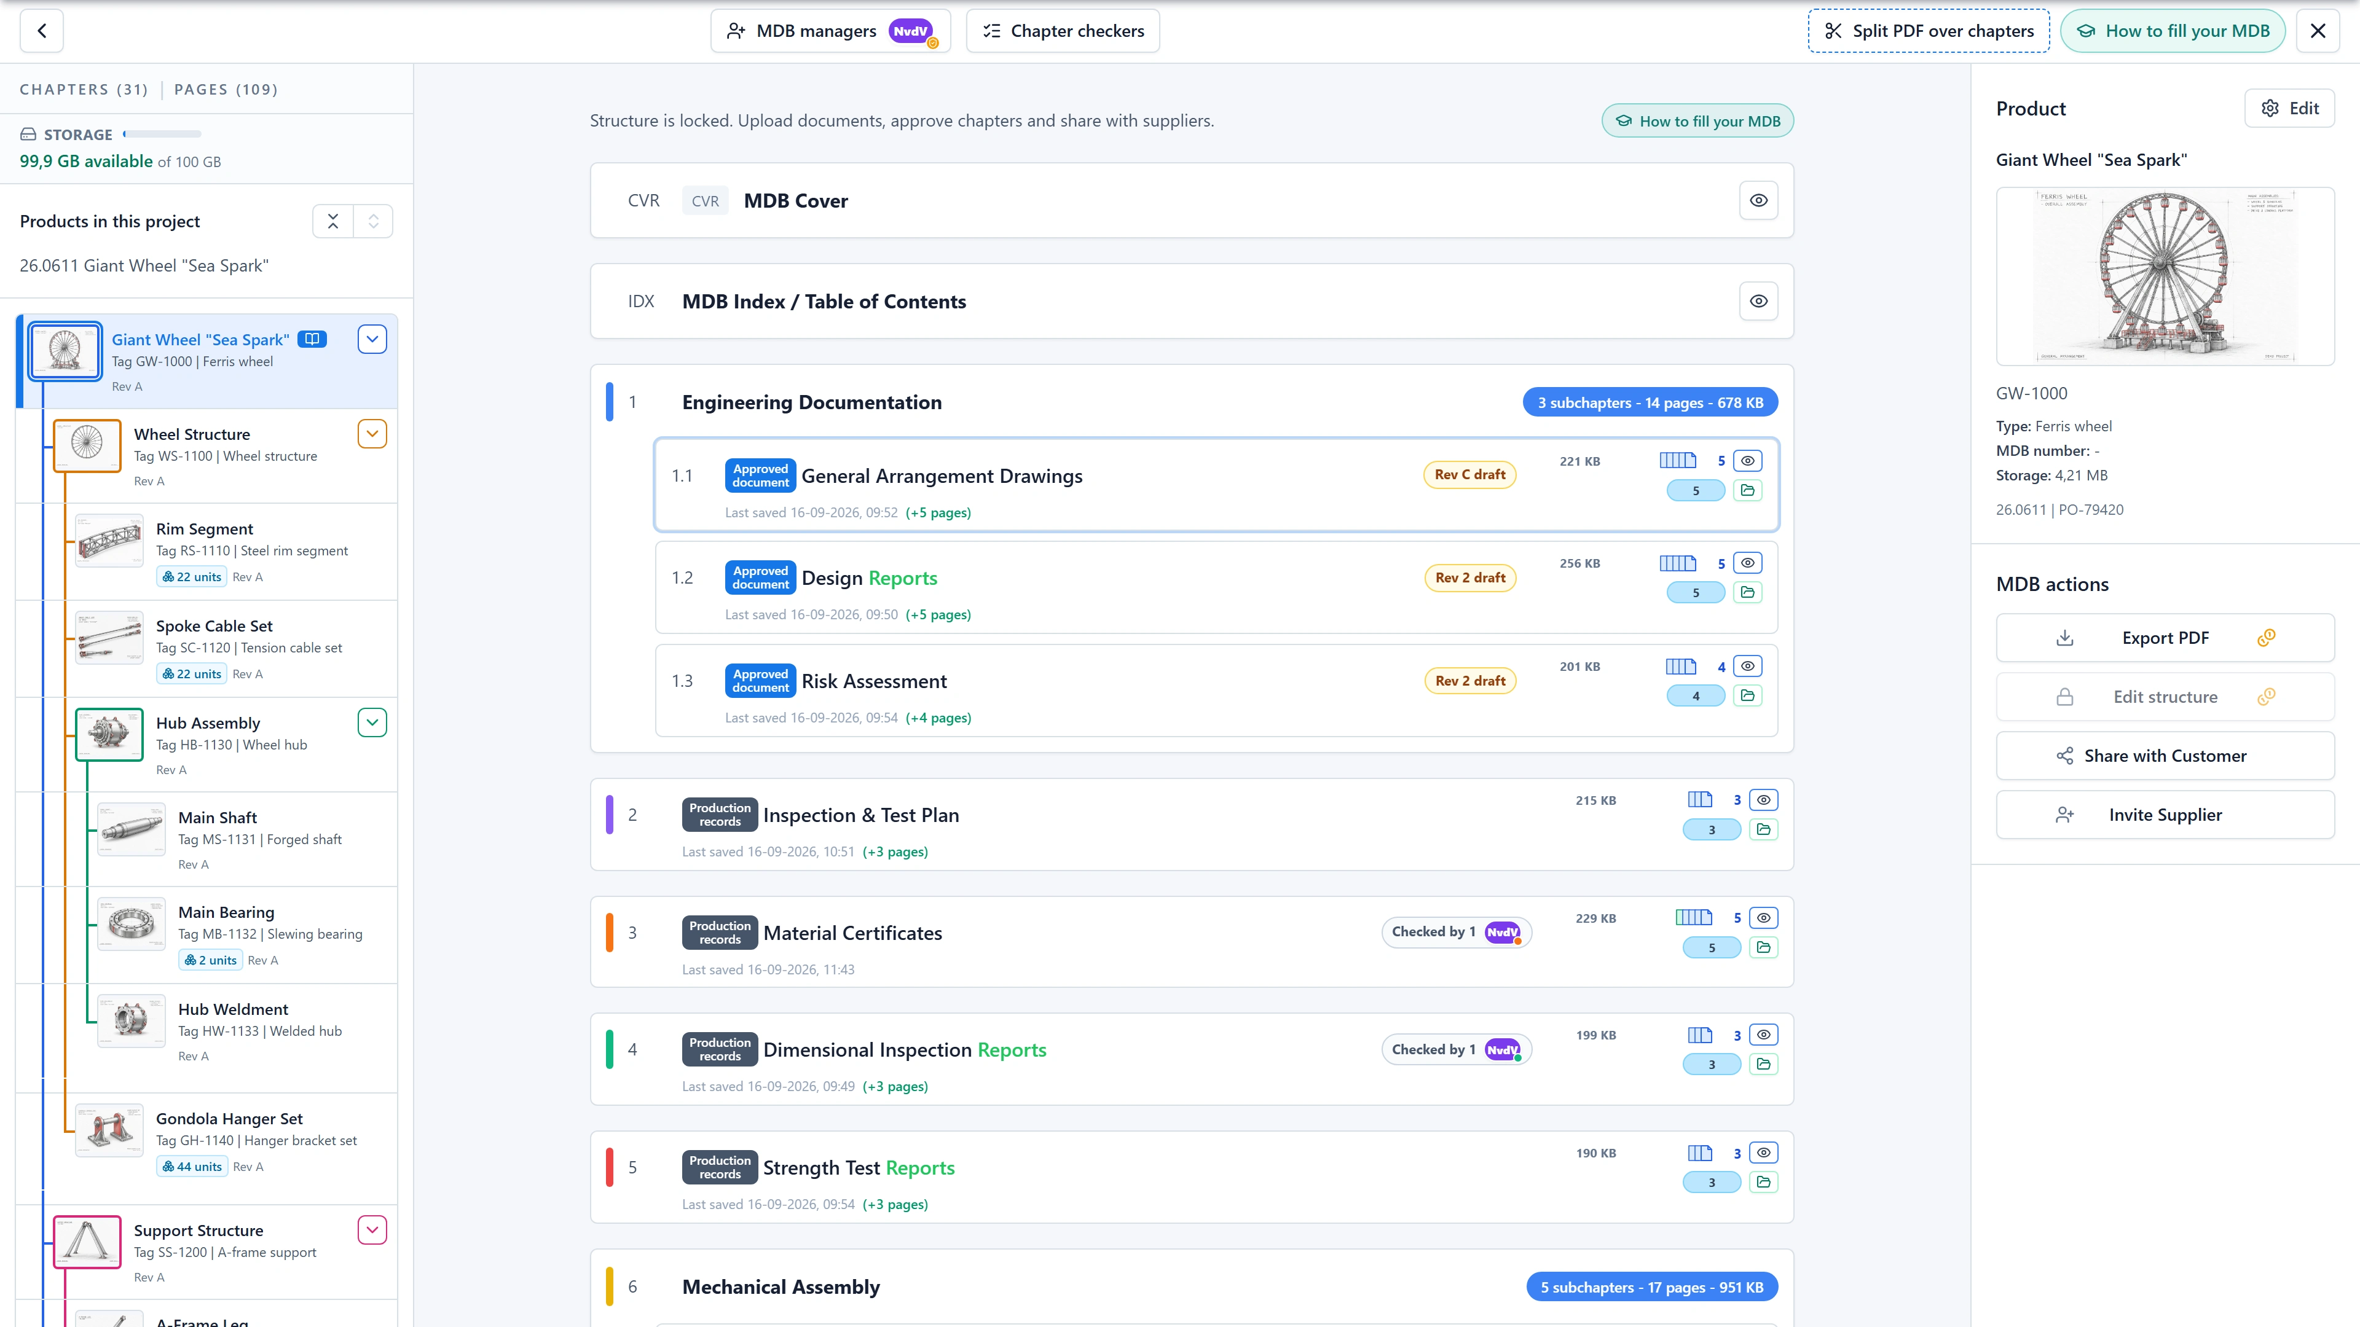The height and width of the screenshot is (1327, 2360).
Task: Click the Rim Segment 22 units badge
Action: (x=192, y=577)
